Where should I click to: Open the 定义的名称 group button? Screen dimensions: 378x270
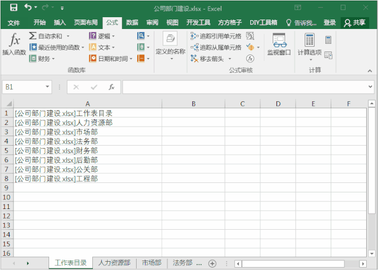tap(170, 46)
